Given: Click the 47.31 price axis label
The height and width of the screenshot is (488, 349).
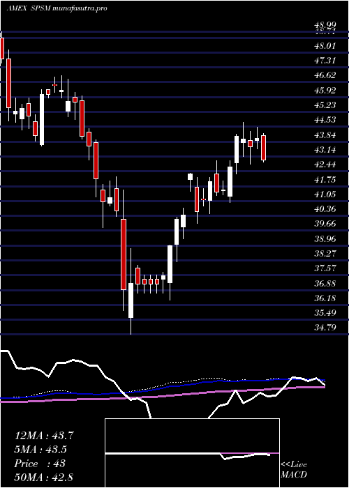Looking at the screenshot, I should tap(325, 61).
